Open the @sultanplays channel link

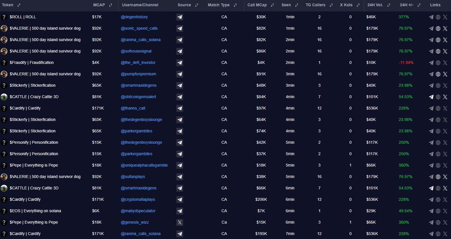click(x=133, y=177)
